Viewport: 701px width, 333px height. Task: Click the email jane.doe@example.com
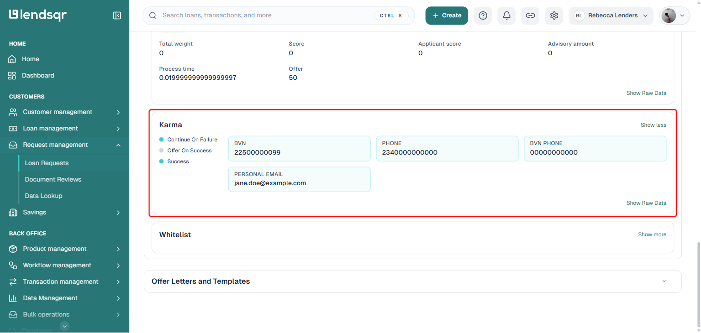(270, 183)
